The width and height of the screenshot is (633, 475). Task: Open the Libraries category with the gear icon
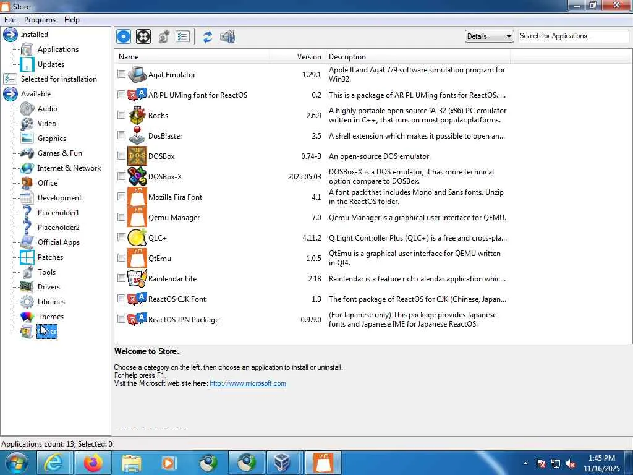51,302
